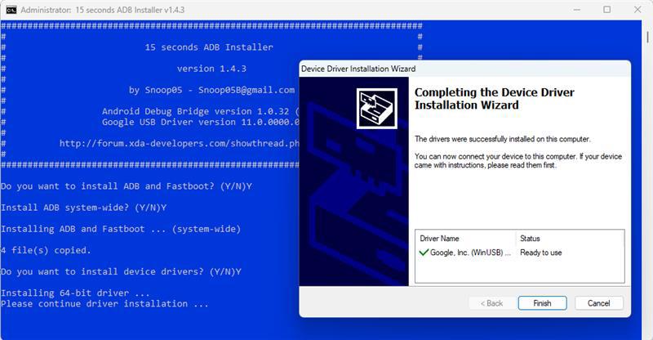Screen dimensions: 653x340
Task: Minimize the ADB Installer console window
Action: click(577, 10)
